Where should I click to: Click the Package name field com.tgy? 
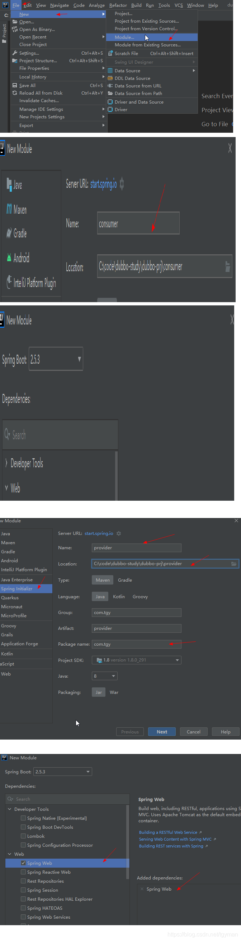click(137, 644)
